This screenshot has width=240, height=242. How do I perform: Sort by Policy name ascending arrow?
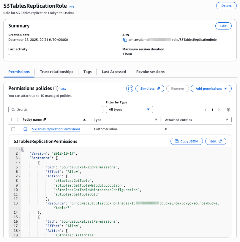[x=84, y=120]
